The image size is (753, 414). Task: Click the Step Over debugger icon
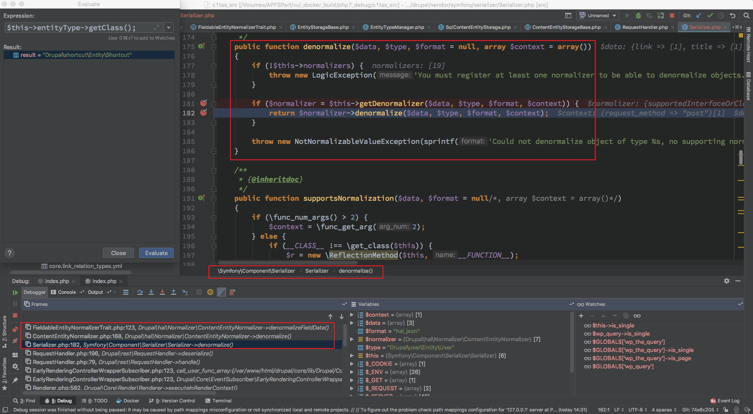click(x=140, y=292)
